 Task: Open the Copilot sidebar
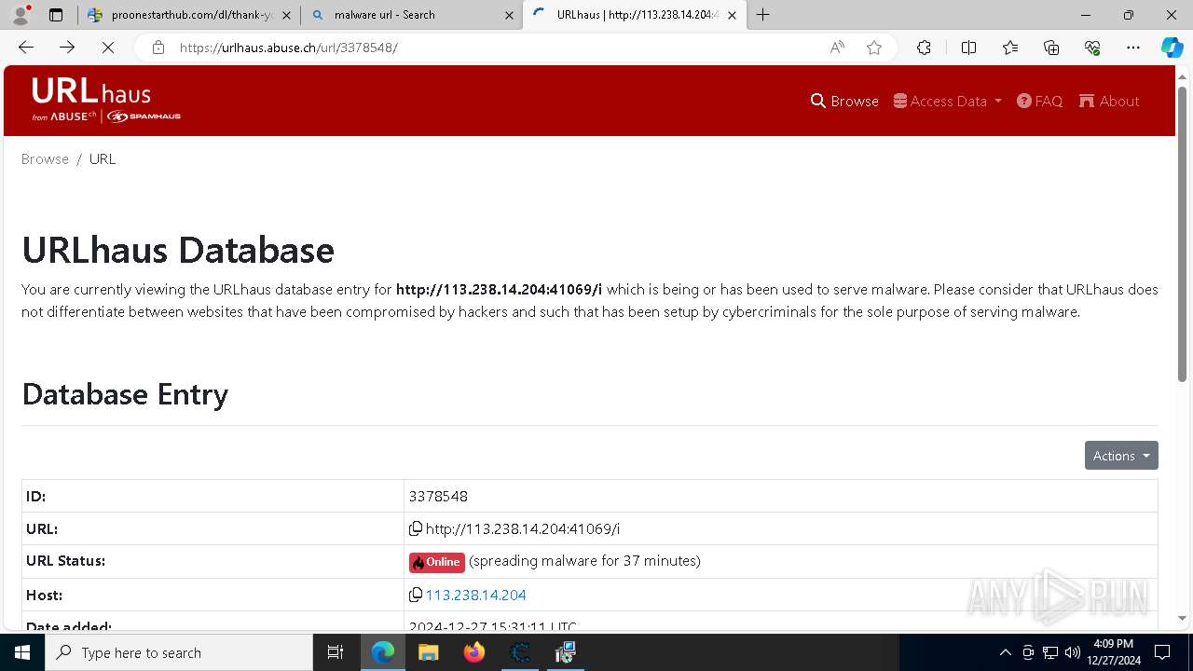pyautogui.click(x=1172, y=48)
